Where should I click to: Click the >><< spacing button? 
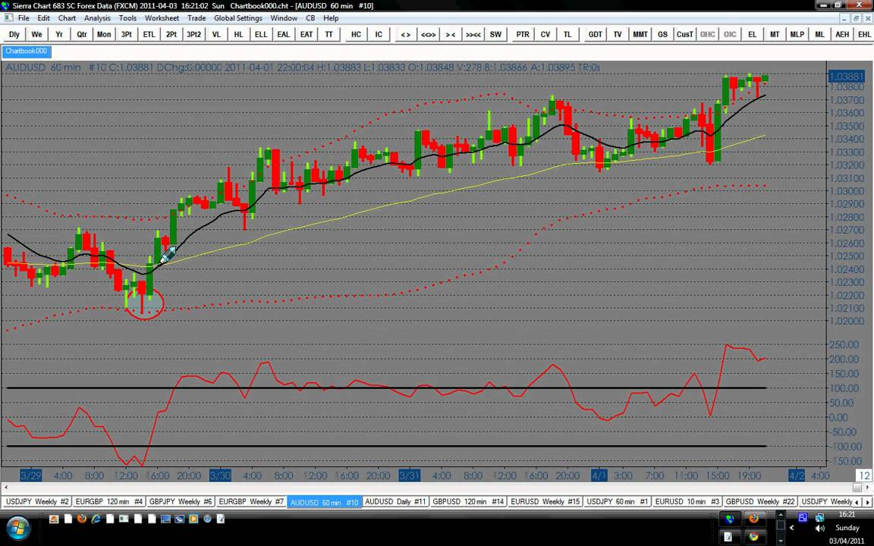473,35
